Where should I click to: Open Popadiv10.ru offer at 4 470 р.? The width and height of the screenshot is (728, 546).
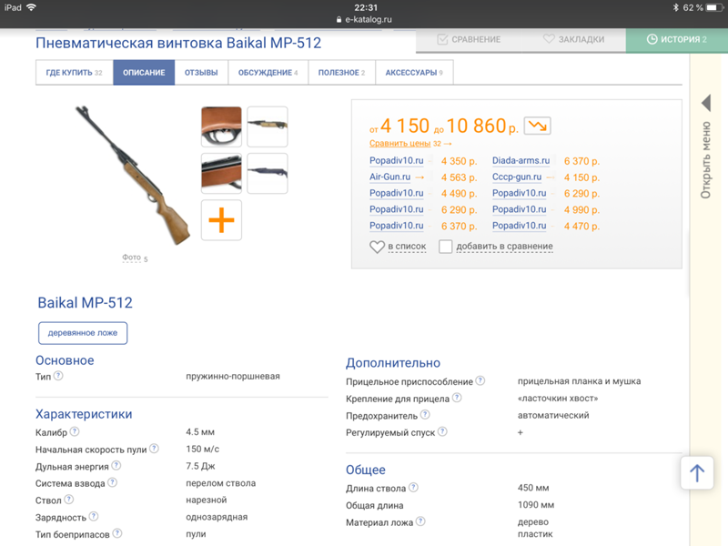point(519,226)
